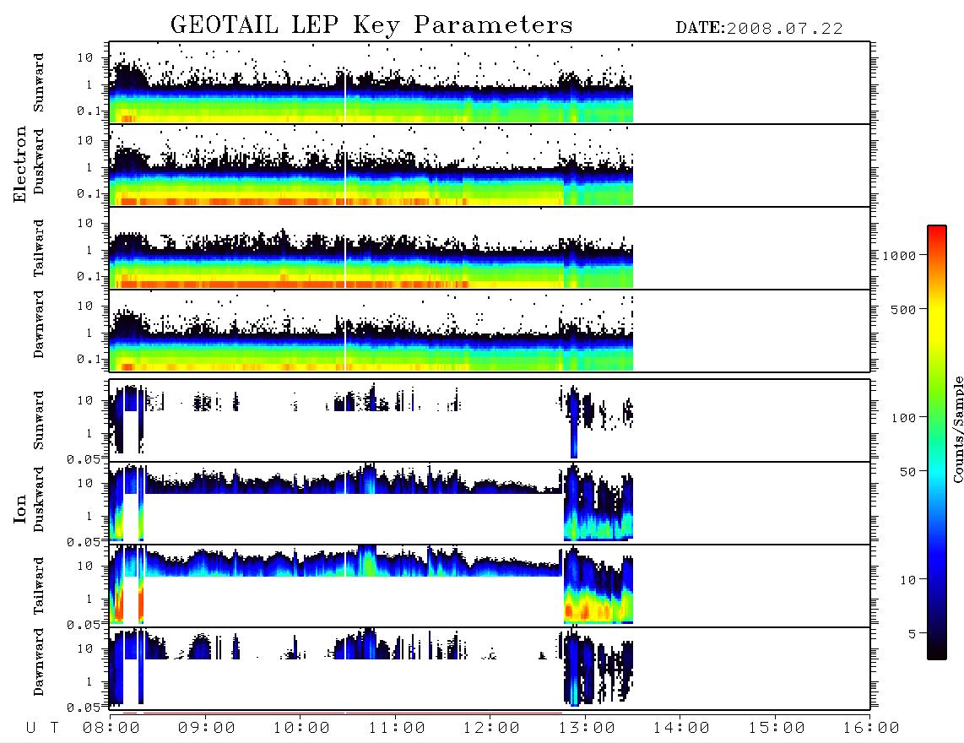This screenshot has width=964, height=743.
Task: Select the Ion Tailward panel label
Action: [39, 586]
